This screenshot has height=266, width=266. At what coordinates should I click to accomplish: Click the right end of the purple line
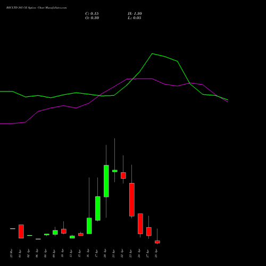pyautogui.click(x=228, y=102)
